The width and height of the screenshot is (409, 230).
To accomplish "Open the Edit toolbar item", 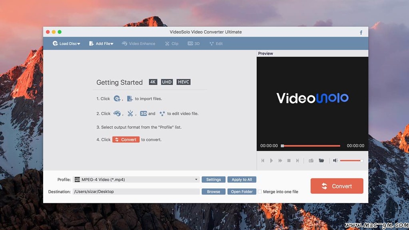I will coord(216,44).
